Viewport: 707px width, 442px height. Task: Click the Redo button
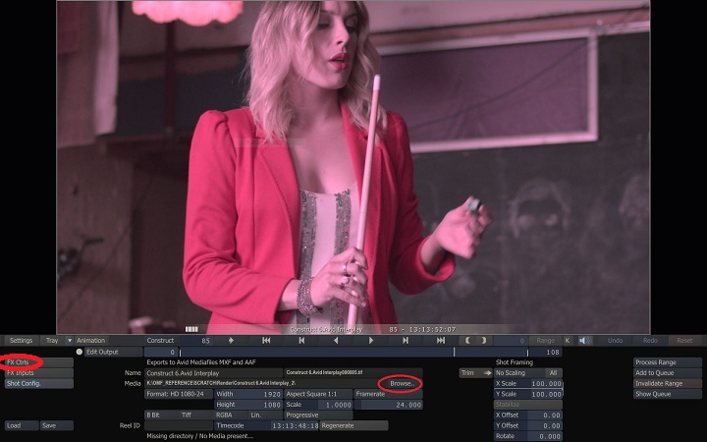click(x=650, y=341)
